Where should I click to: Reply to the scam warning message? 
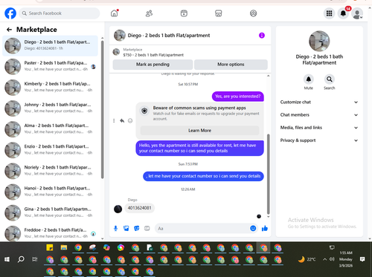click(122, 121)
